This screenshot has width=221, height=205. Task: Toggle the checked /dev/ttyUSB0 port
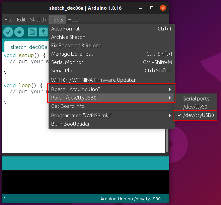(195, 115)
